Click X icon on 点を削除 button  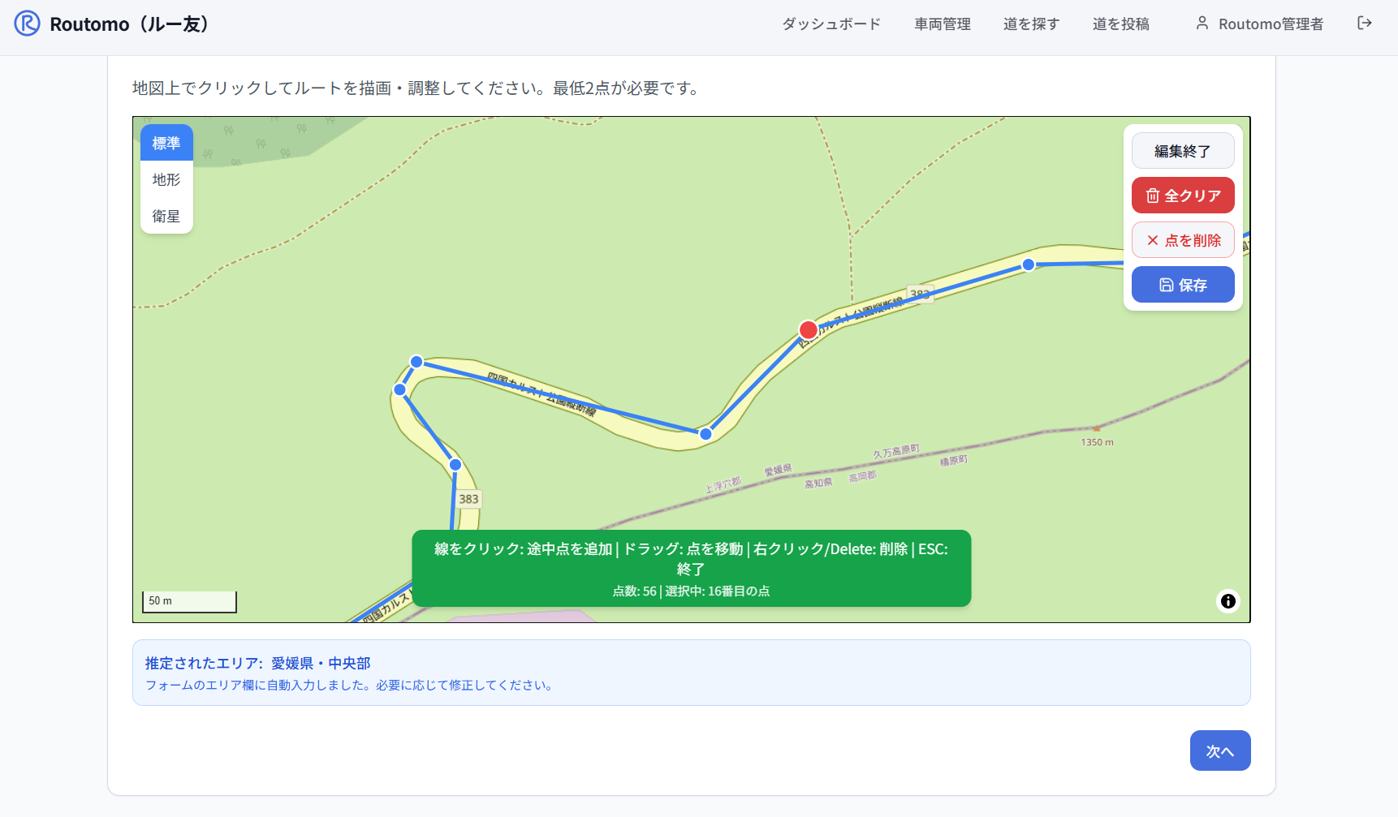pos(1152,240)
